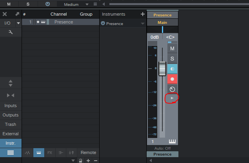Toggle the VCA faders filter icon
This screenshot has height=163, width=249.
[x=71, y=153]
